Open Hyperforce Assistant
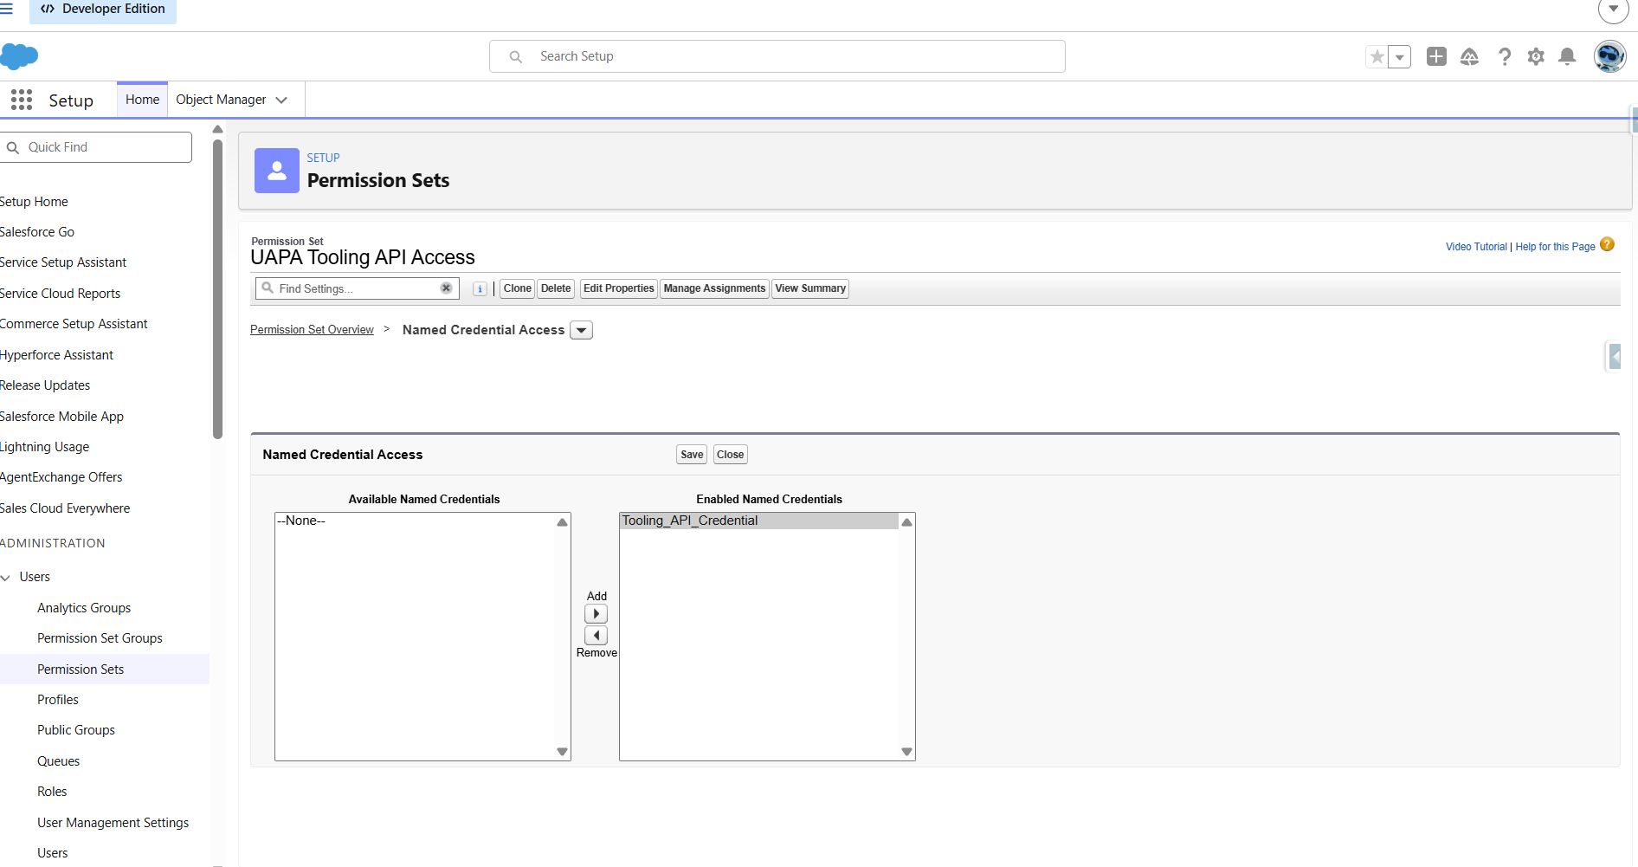 pos(56,355)
